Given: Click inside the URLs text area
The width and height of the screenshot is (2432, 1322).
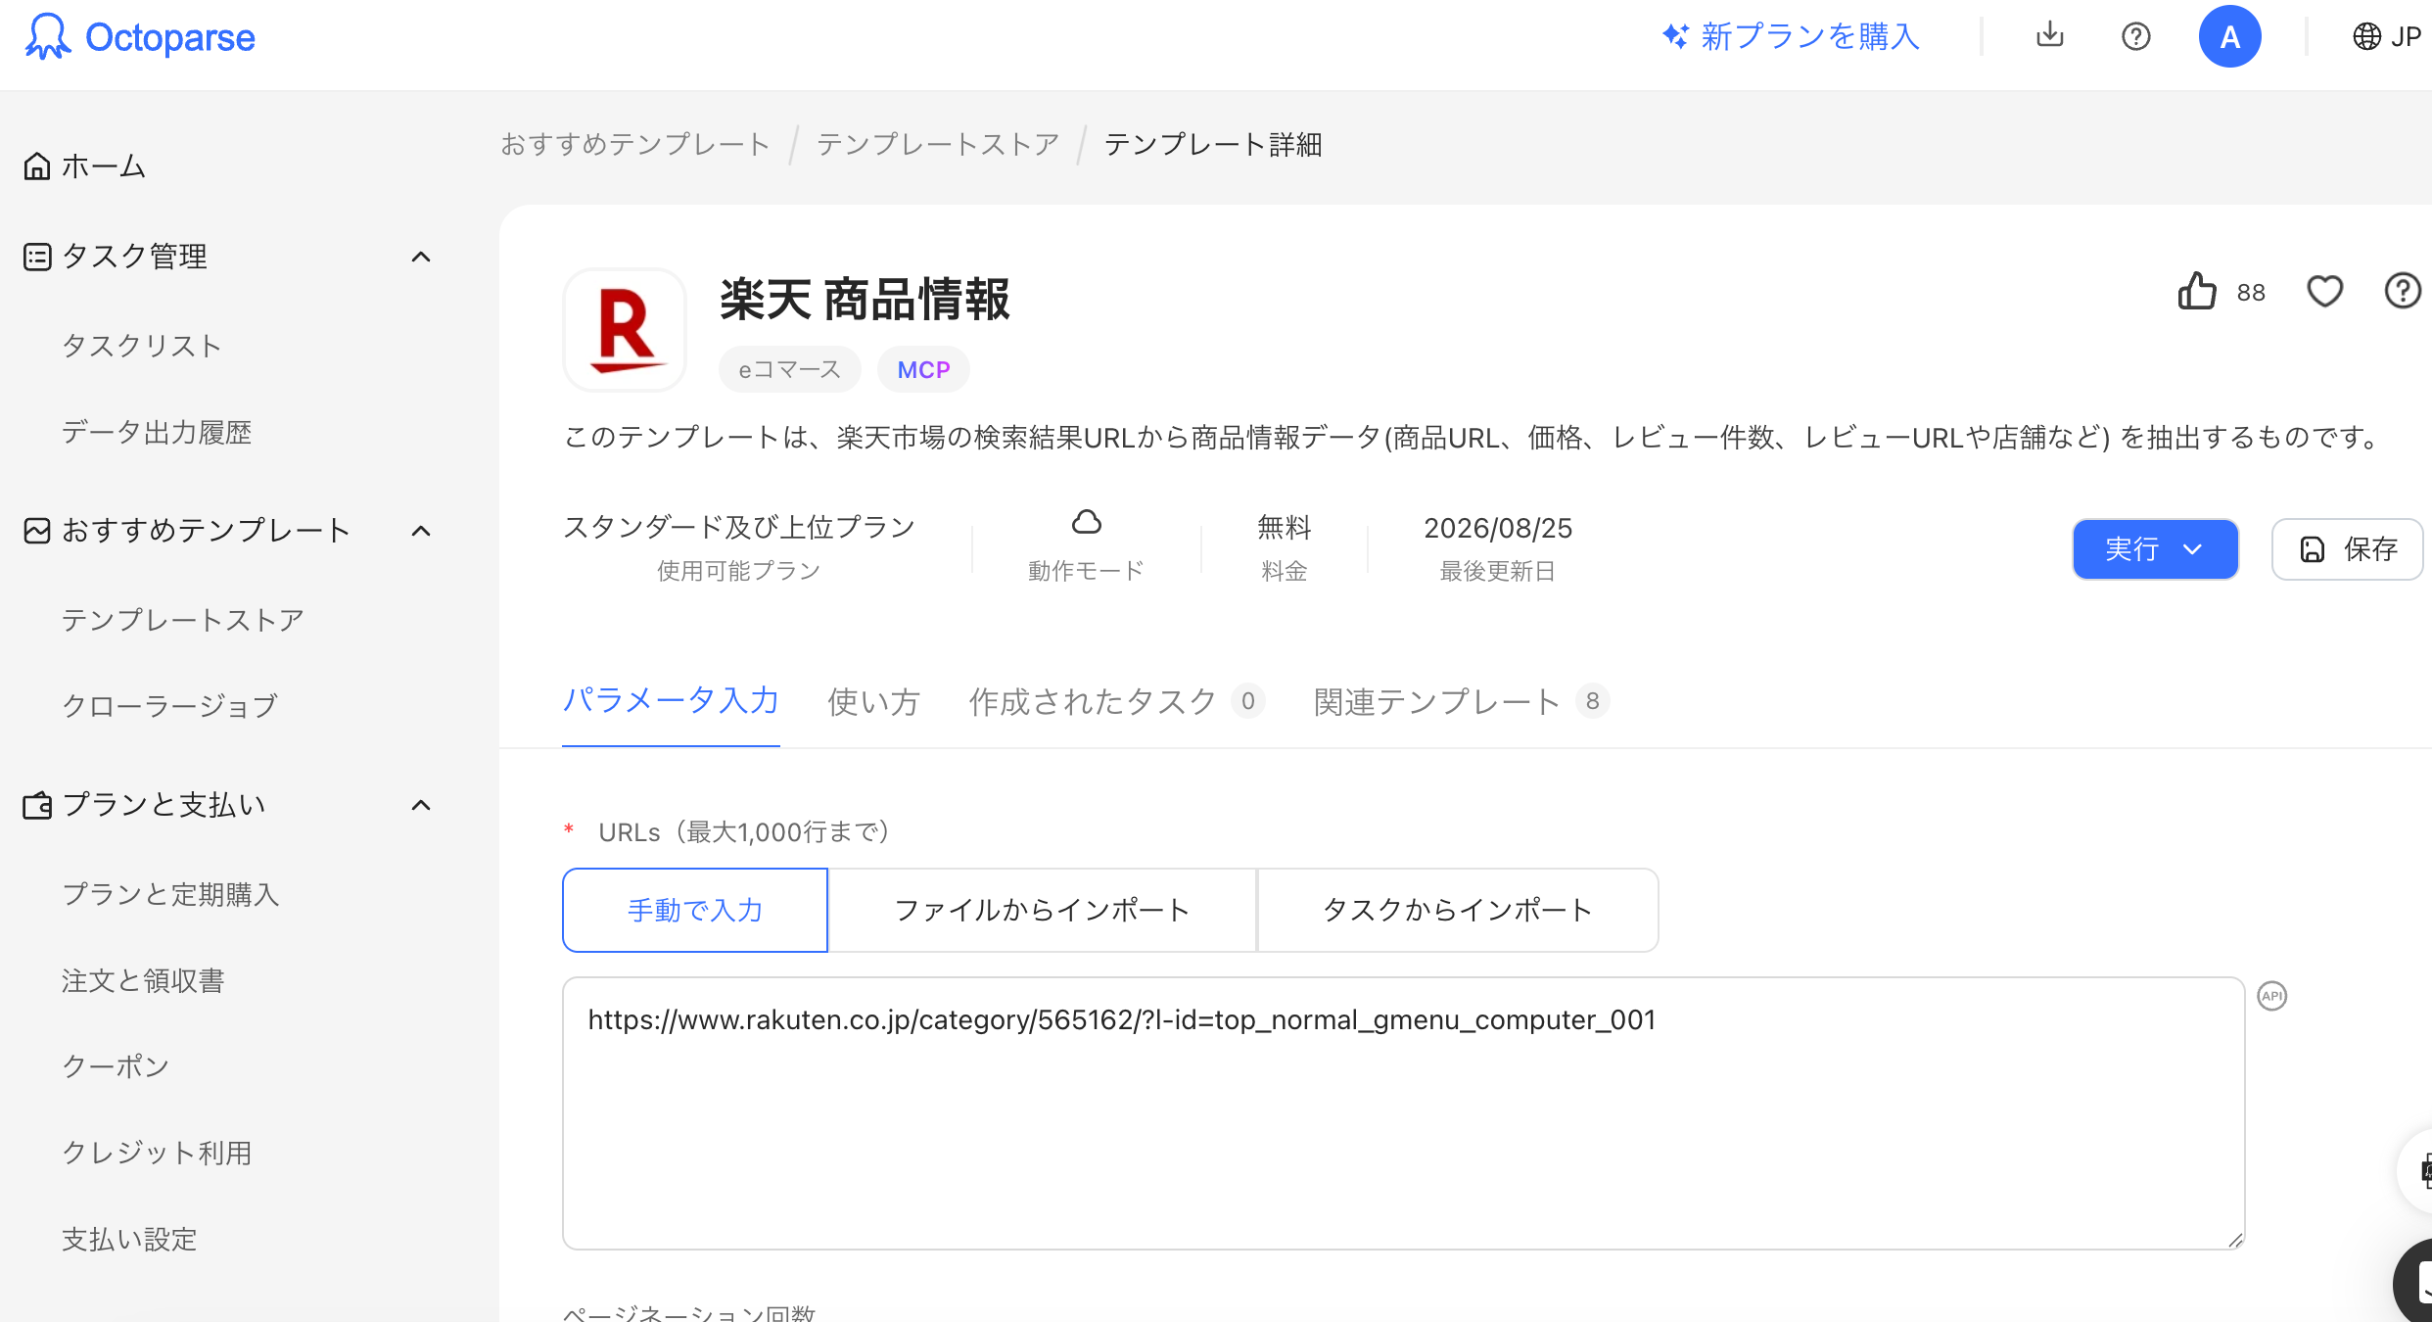Looking at the screenshot, I should point(1403,1113).
